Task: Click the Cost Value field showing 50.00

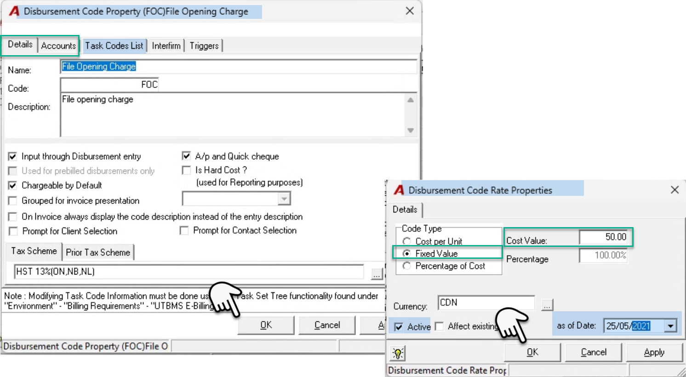Action: pyautogui.click(x=604, y=237)
